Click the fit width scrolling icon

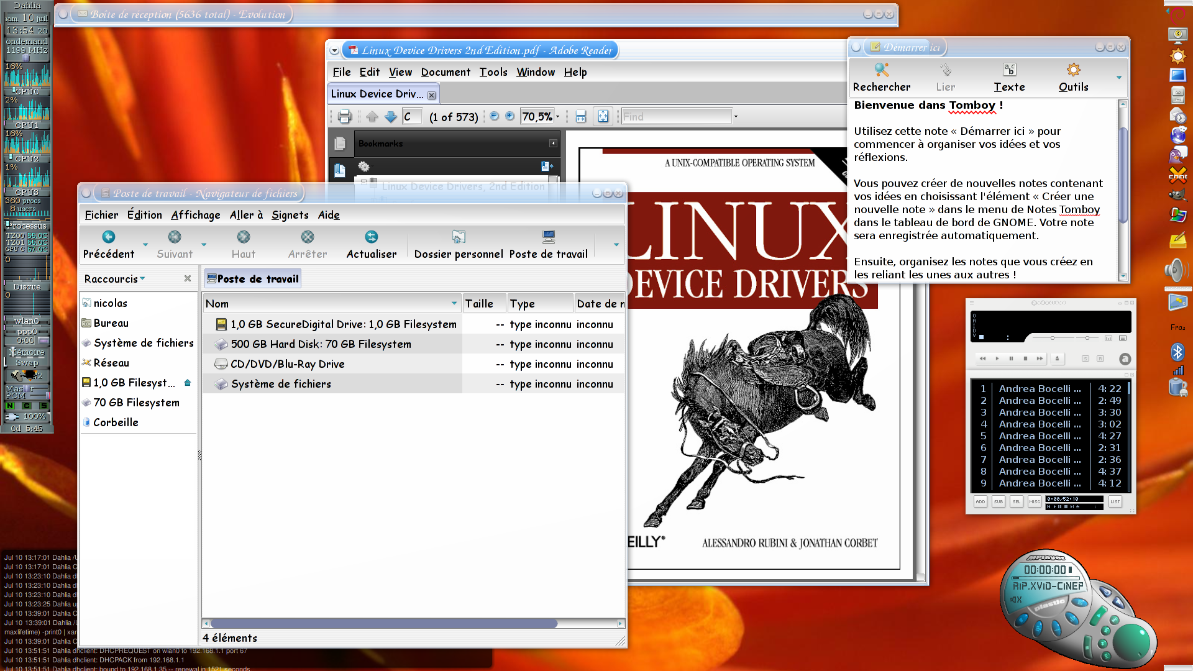point(580,116)
